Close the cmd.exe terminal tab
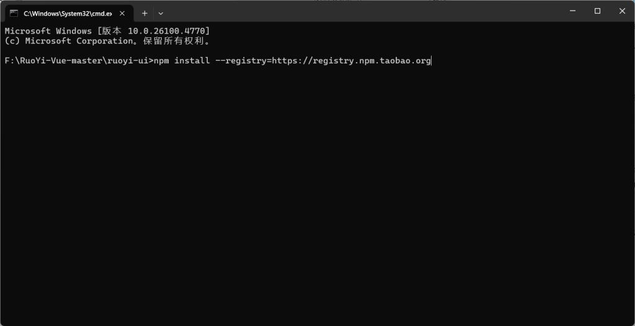635x326 pixels. [x=121, y=13]
